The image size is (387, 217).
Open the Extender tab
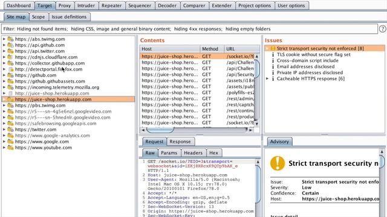[222, 5]
